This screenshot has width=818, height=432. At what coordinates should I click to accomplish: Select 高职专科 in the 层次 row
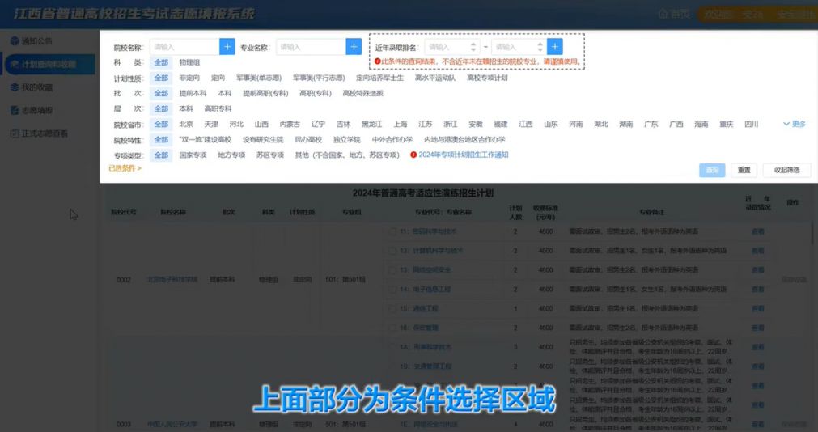pyautogui.click(x=218, y=108)
